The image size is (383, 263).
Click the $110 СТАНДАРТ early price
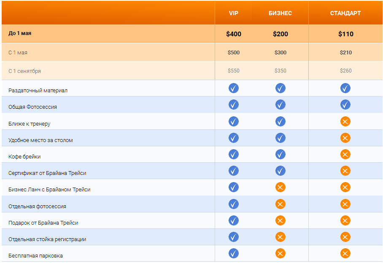345,34
